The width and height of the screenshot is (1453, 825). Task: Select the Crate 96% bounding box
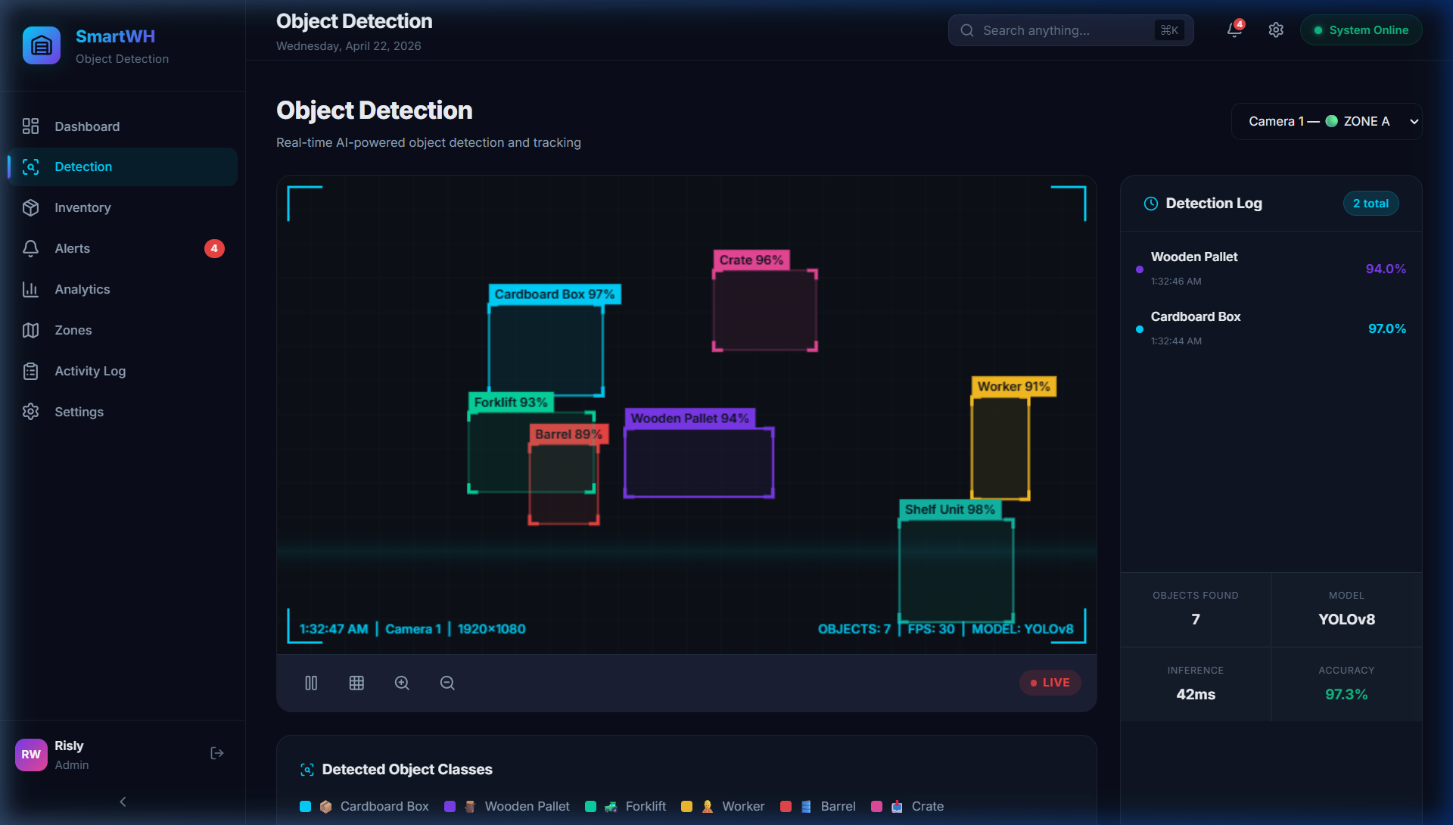point(764,310)
